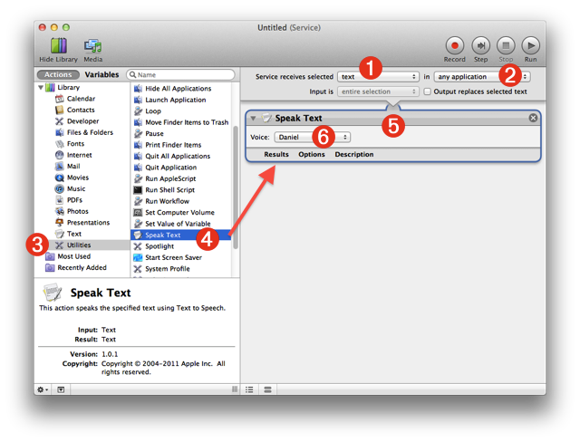Start recording with the Record button
Screen dimensions: 580x442
(x=455, y=50)
